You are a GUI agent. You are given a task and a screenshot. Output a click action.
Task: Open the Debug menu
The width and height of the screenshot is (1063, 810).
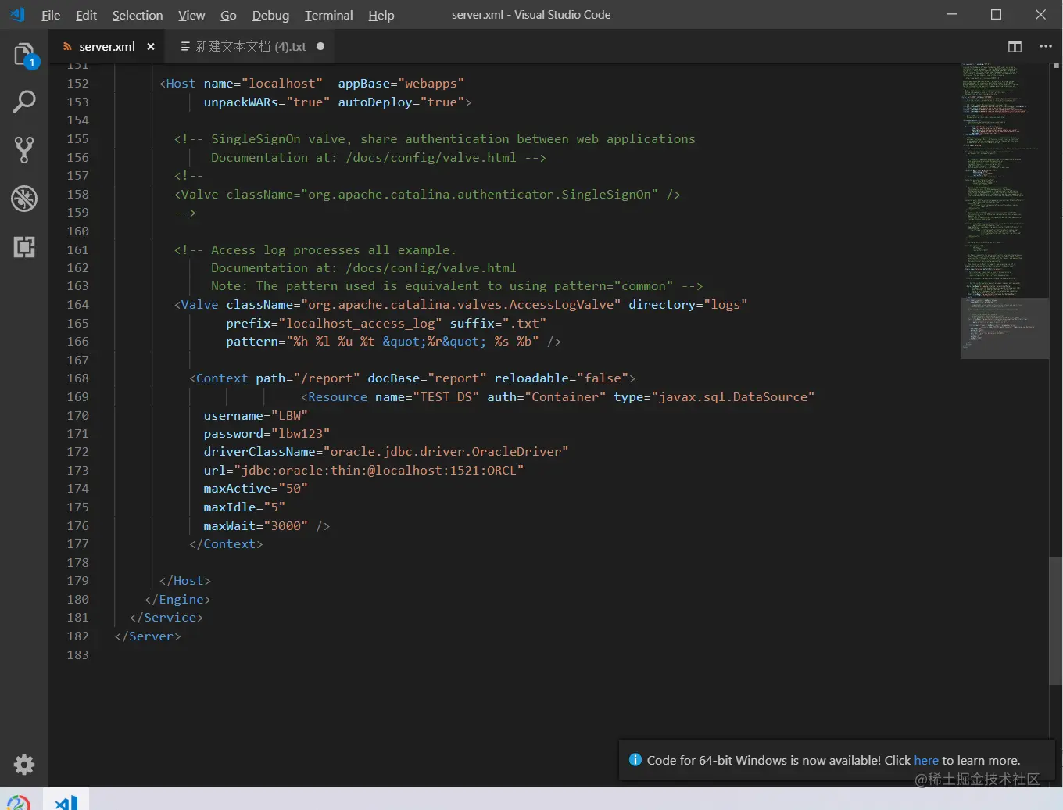[x=270, y=15]
